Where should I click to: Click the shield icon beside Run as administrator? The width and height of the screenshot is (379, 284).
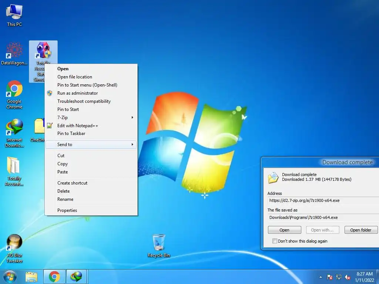50,93
